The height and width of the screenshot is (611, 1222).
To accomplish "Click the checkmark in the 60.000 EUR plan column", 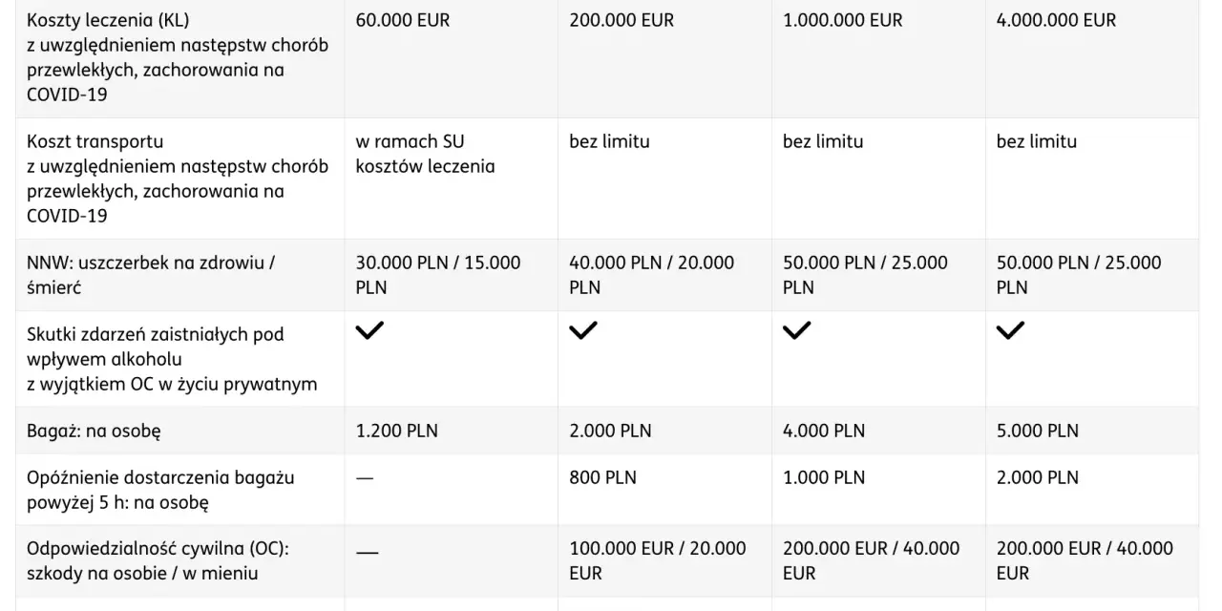I will click(369, 331).
